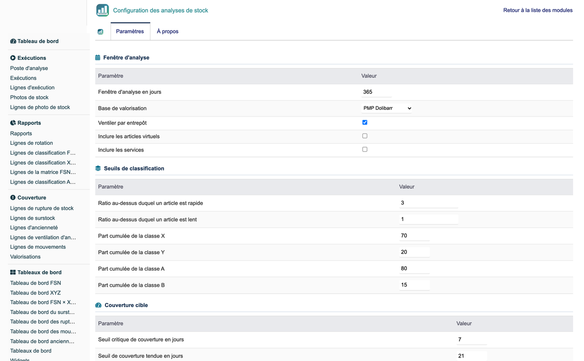This screenshot has height=361, width=584.
Task: Click Seuil critique de couverture field
Action: click(x=472, y=340)
